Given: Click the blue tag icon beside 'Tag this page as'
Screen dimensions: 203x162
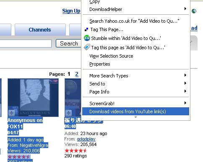Looking at the screenshot, I should [x=87, y=47].
